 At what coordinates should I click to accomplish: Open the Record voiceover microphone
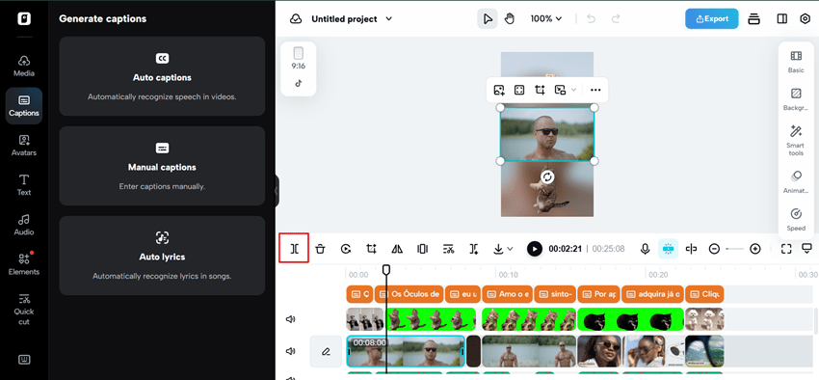click(645, 249)
